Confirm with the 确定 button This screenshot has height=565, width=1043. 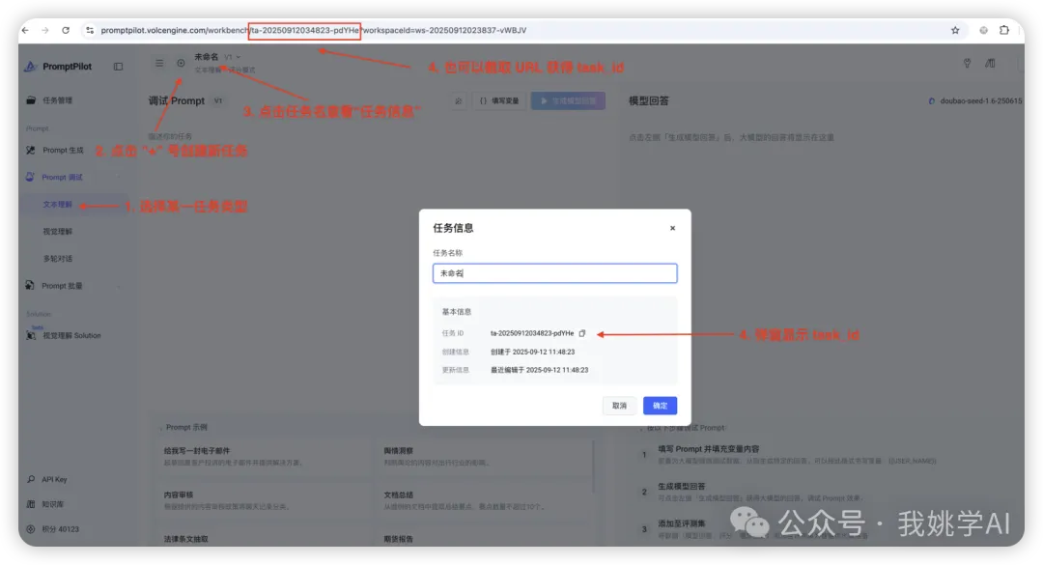click(660, 406)
